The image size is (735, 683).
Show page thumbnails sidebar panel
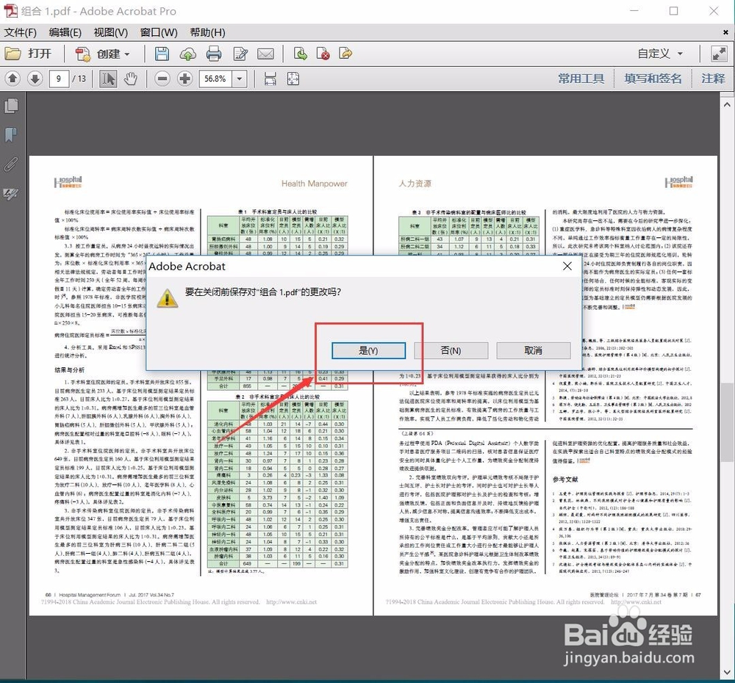(x=11, y=106)
